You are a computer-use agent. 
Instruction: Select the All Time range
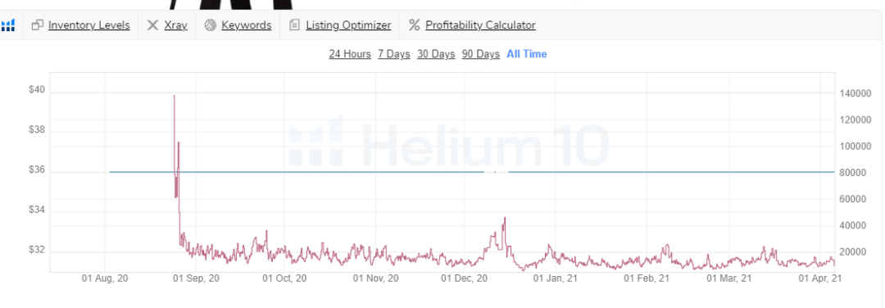pyautogui.click(x=527, y=54)
